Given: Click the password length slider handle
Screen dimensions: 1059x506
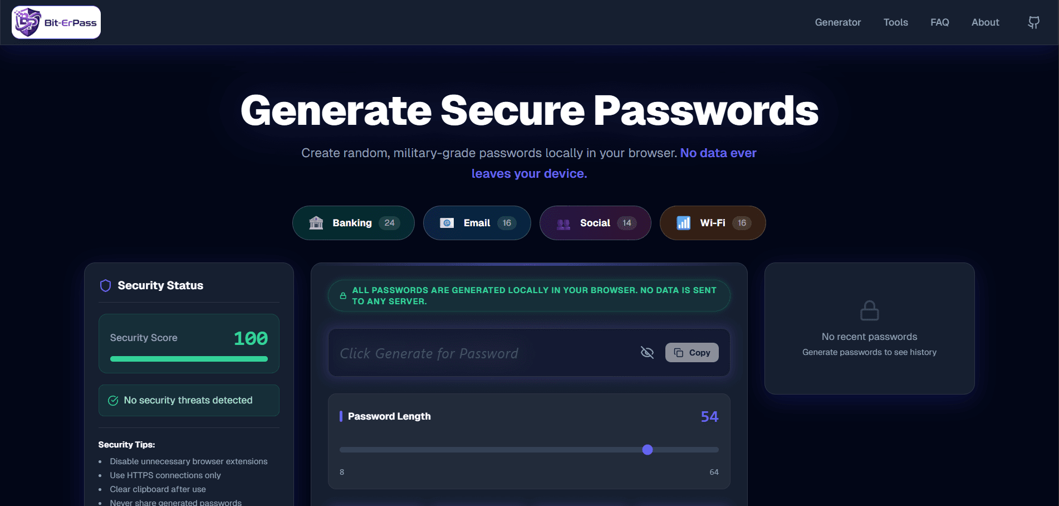Looking at the screenshot, I should [647, 450].
